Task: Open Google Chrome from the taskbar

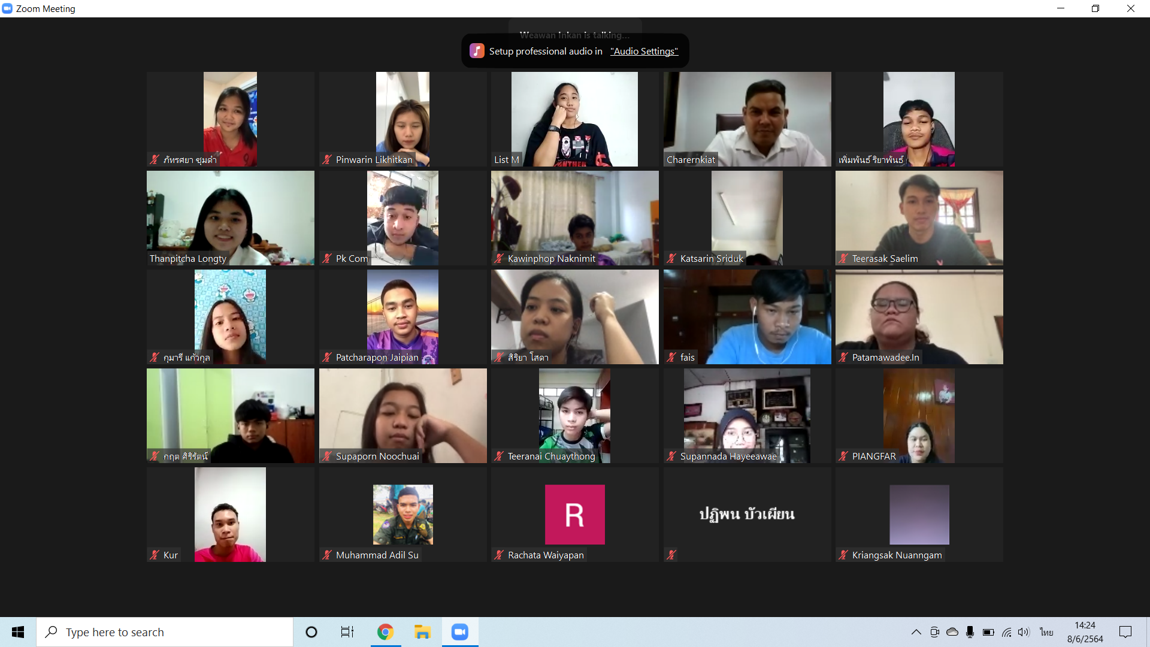Action: [385, 632]
